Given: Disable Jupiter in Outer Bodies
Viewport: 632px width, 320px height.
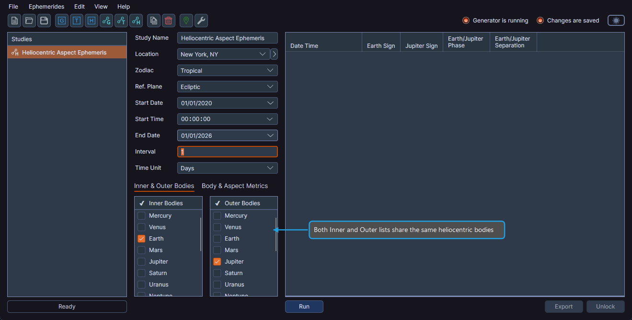Looking at the screenshot, I should click(217, 261).
